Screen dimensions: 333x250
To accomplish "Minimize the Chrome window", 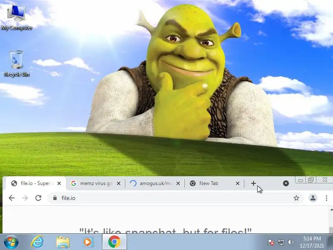I will point(300,180).
